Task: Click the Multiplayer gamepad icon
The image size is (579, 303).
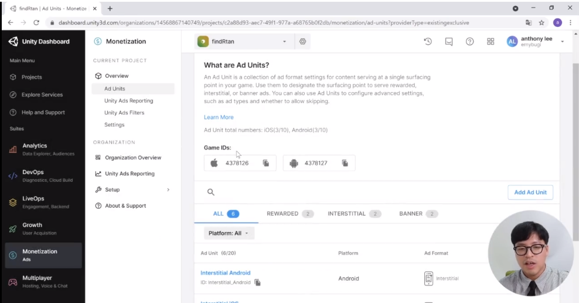Action: (x=13, y=282)
